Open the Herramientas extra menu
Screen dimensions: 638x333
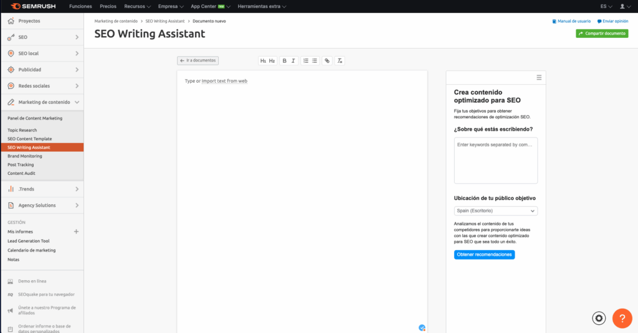262,6
